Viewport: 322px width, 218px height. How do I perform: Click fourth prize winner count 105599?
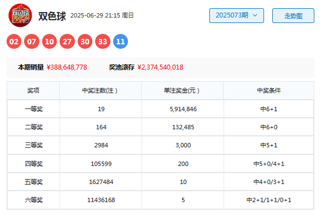(x=101, y=164)
